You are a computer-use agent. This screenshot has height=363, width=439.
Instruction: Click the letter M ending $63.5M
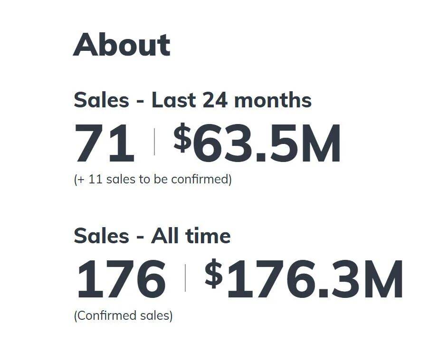tap(321, 144)
